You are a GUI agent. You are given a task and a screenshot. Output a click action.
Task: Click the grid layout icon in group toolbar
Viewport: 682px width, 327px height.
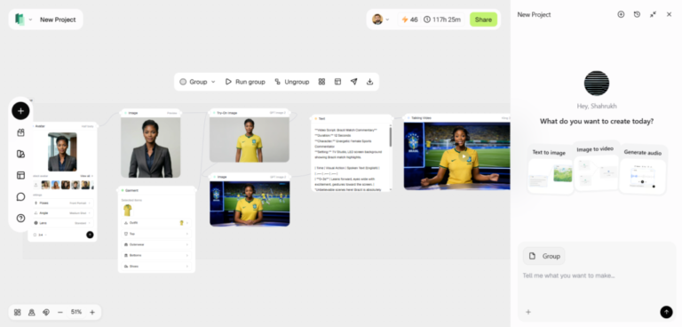321,82
